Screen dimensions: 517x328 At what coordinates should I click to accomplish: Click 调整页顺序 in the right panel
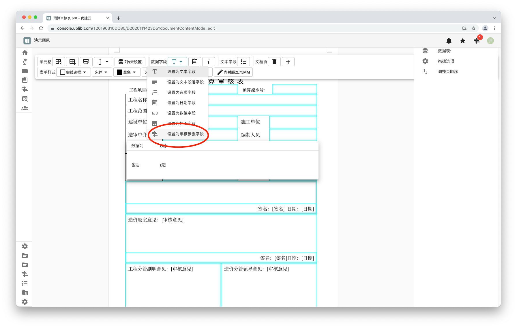pyautogui.click(x=448, y=72)
